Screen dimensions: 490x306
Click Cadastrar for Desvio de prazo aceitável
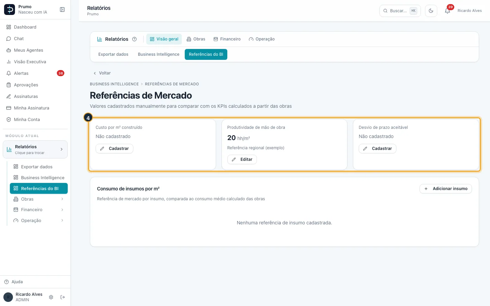pyautogui.click(x=377, y=149)
